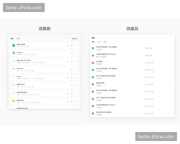Pin the 洛杉矶旅行攻略 row
The width and height of the screenshot is (180, 144).
pos(72,93)
